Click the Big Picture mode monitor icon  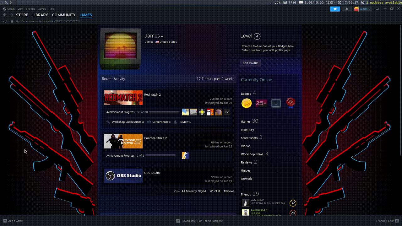(x=377, y=9)
